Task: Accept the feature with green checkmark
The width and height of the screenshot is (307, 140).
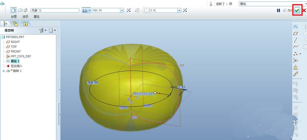Action: 297,10
